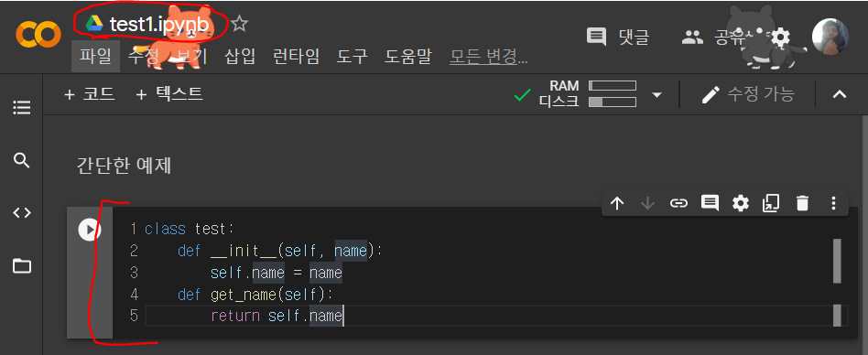Add a comment using cell toolbar icon
The width and height of the screenshot is (868, 355).
[x=709, y=203]
